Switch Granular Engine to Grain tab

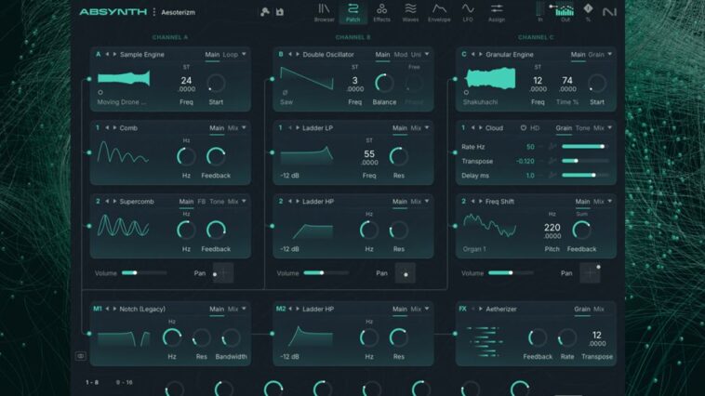[596, 55]
